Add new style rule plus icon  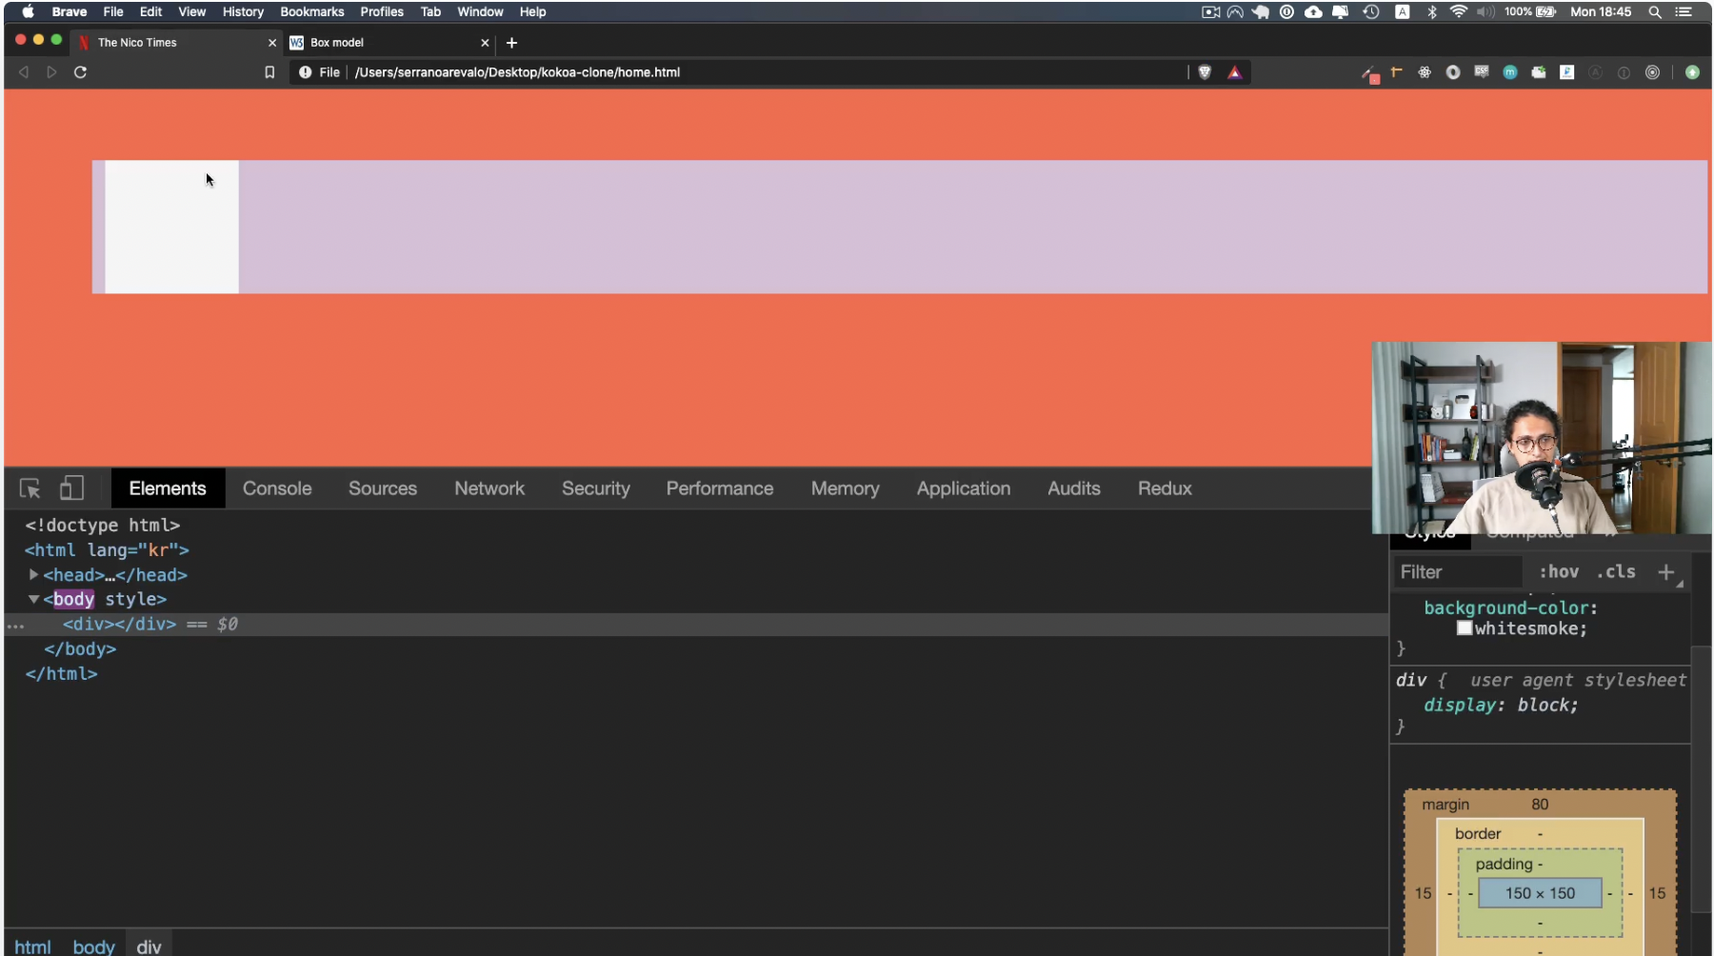pos(1666,572)
